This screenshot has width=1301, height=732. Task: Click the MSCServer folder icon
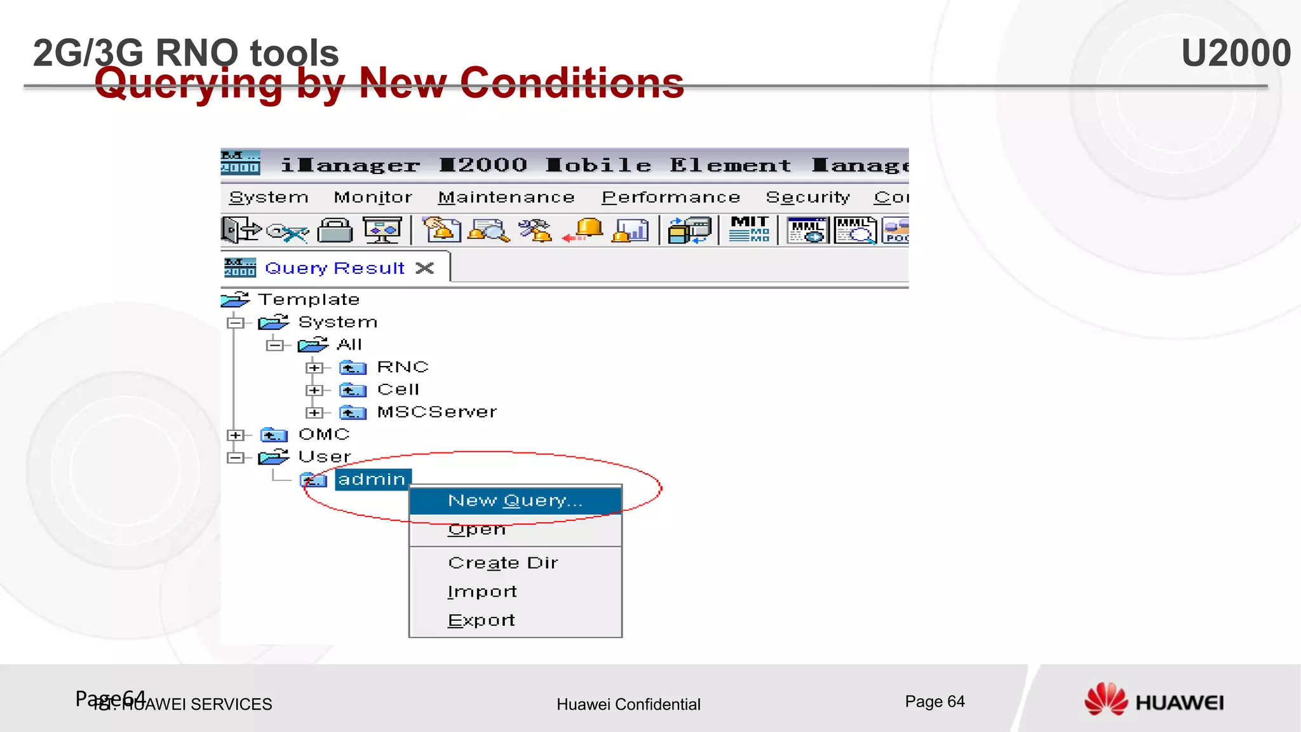coord(353,412)
